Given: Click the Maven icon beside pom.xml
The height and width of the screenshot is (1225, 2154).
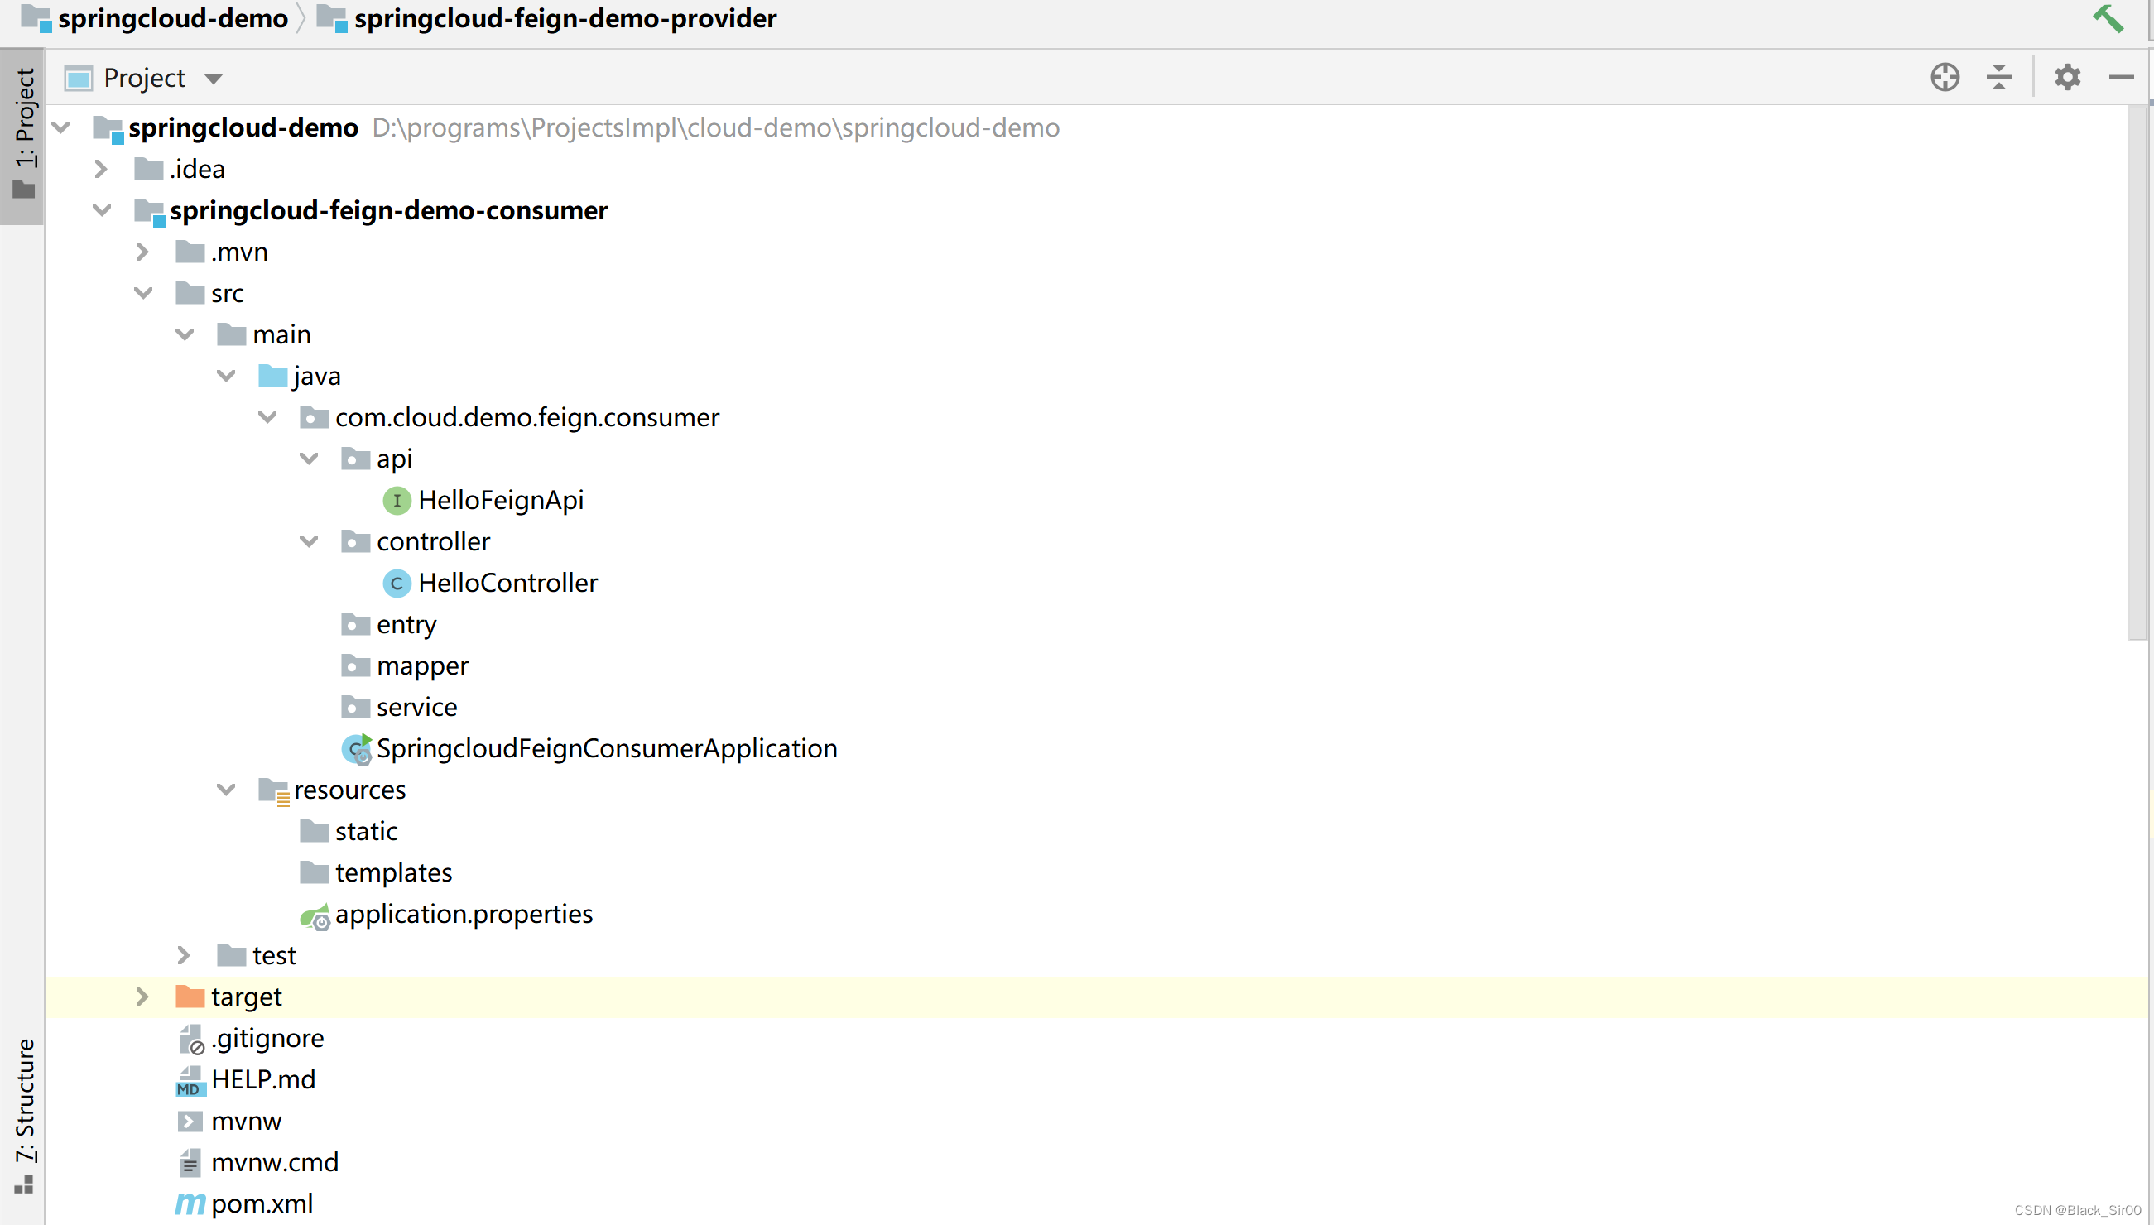Looking at the screenshot, I should click(190, 1203).
